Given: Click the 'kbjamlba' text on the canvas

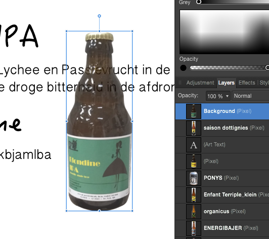Looking at the screenshot, I should pos(25,155).
